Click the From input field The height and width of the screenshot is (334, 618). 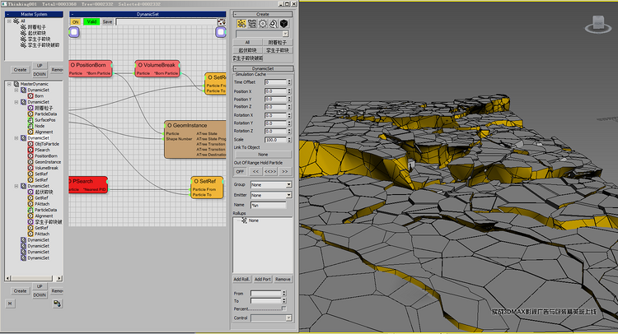265,294
